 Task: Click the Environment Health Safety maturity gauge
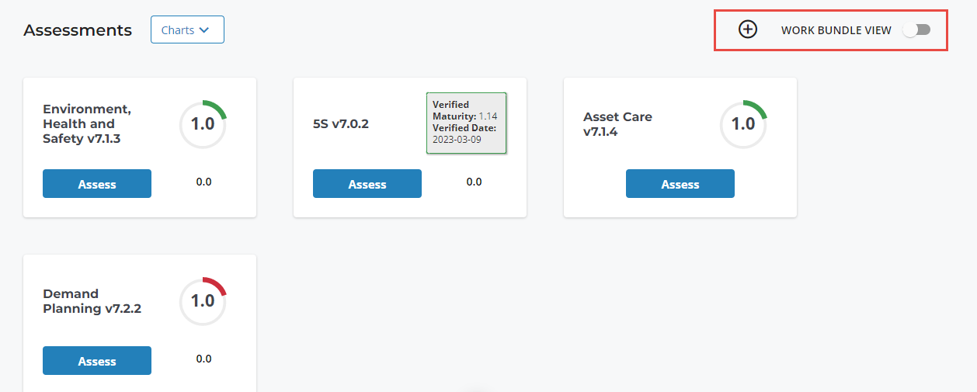[203, 123]
